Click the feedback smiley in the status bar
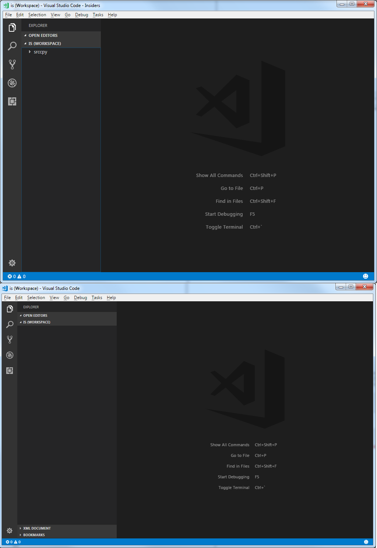377x548 pixels. click(366, 276)
